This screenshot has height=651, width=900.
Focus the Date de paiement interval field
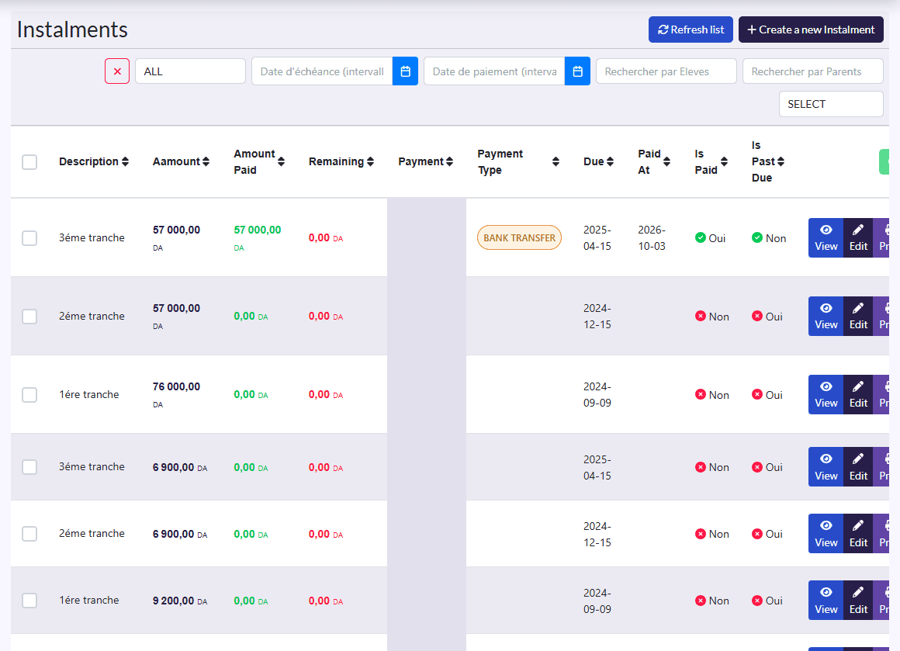pyautogui.click(x=494, y=71)
